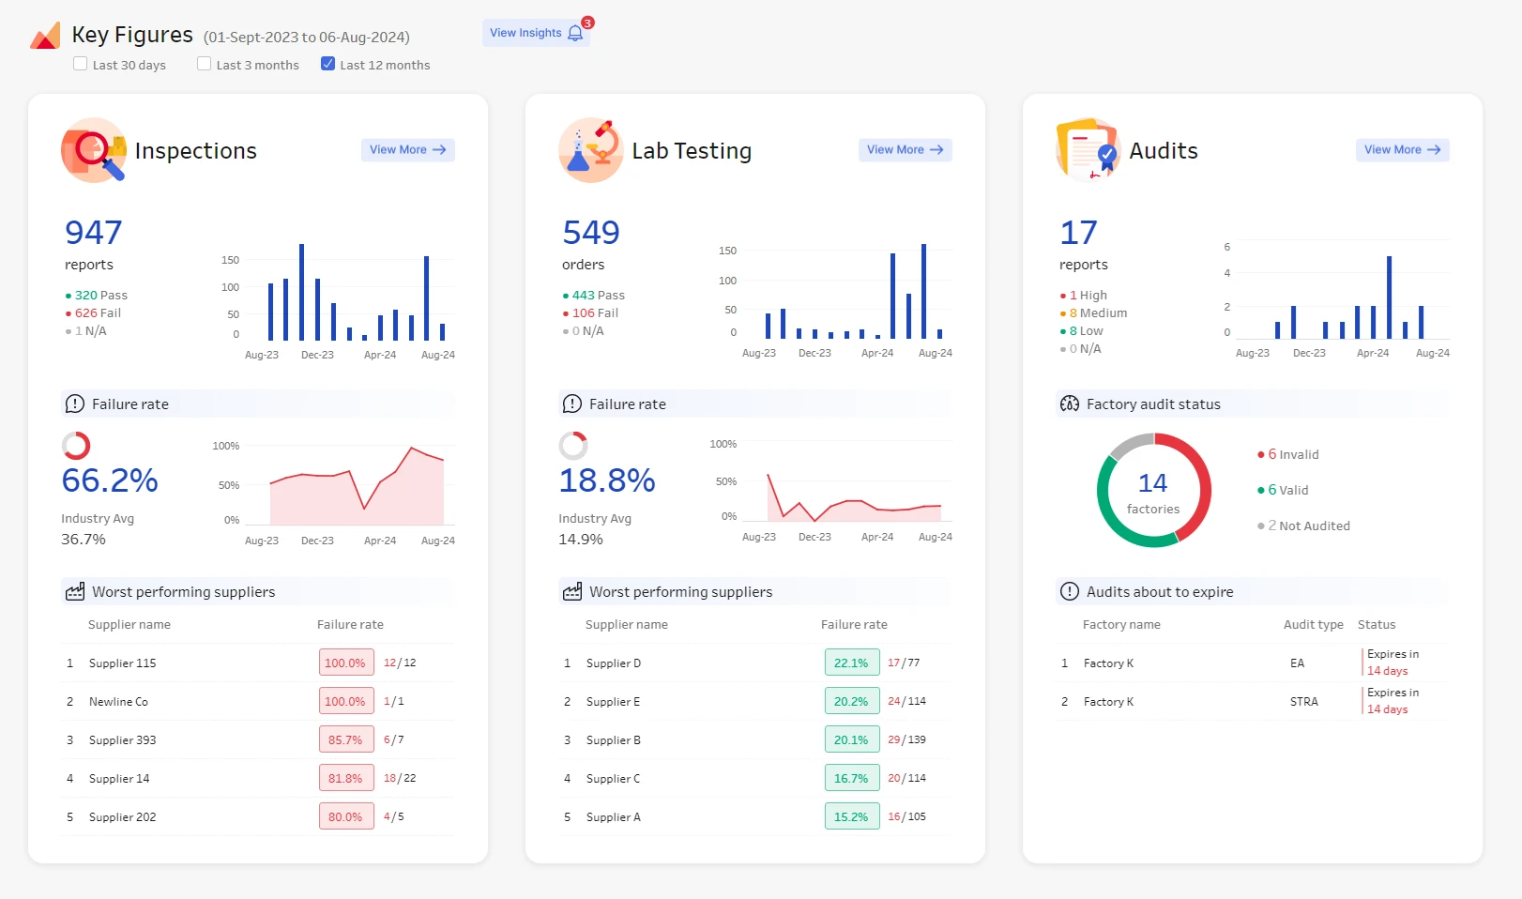Select the 8 Medium audit figure
Image resolution: width=1522 pixels, height=899 pixels.
pyautogui.click(x=1094, y=313)
